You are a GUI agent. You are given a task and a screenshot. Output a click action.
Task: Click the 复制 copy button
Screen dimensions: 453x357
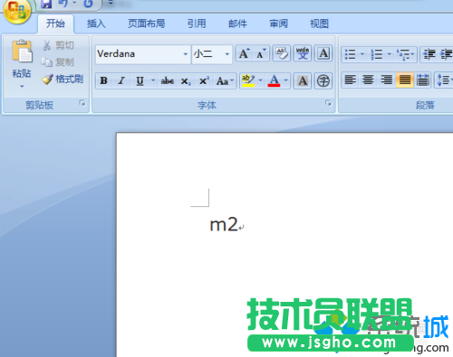click(58, 62)
